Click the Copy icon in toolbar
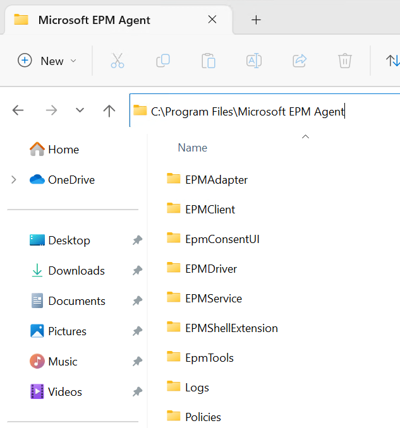The image size is (400, 428). pos(163,61)
